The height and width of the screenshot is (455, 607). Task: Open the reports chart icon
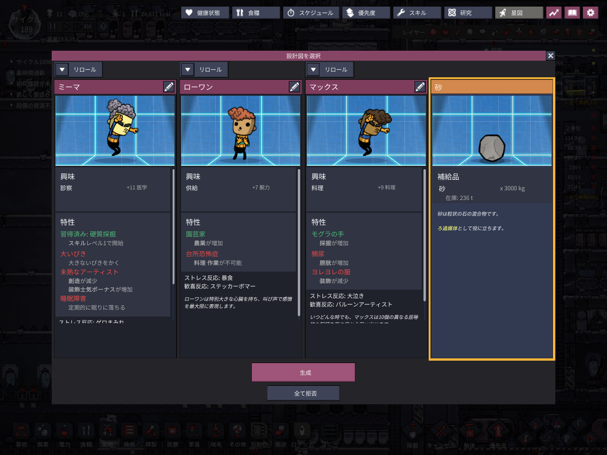point(554,13)
